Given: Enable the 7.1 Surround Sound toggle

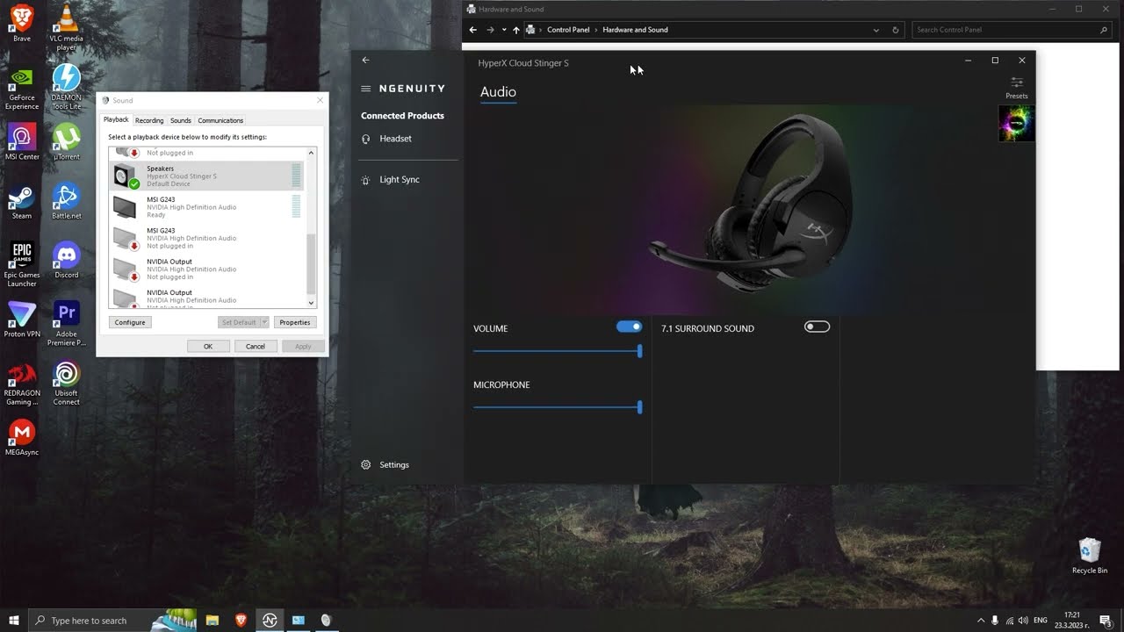Looking at the screenshot, I should tap(817, 327).
